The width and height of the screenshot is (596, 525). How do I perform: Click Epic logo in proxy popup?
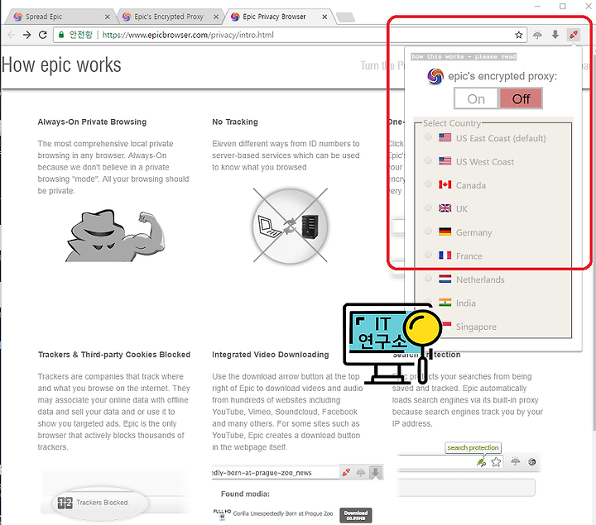(x=435, y=76)
